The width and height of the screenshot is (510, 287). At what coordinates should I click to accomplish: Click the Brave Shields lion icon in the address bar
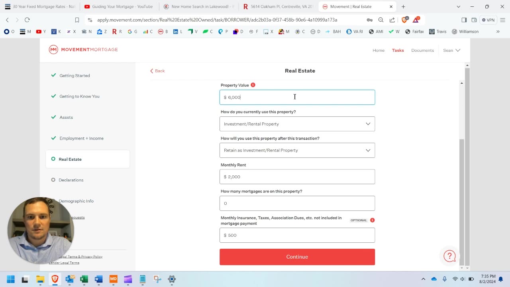tap(405, 20)
